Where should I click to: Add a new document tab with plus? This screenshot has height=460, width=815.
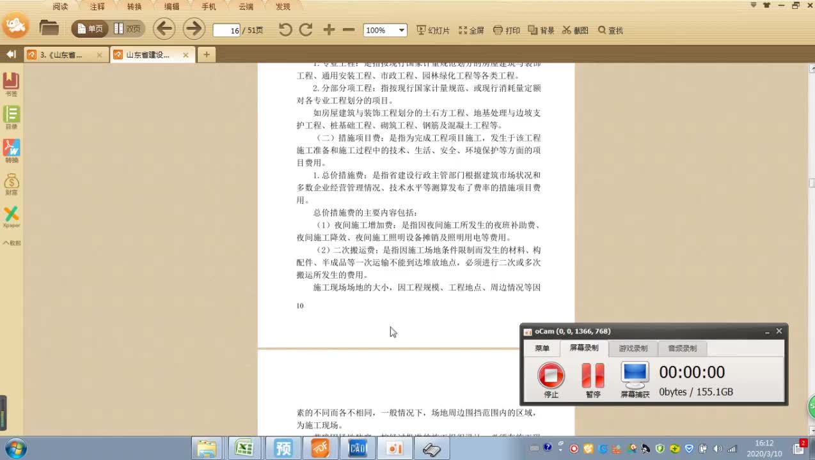coord(206,55)
